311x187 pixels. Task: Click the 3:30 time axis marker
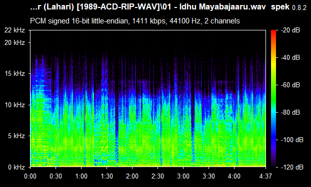tap(208, 176)
